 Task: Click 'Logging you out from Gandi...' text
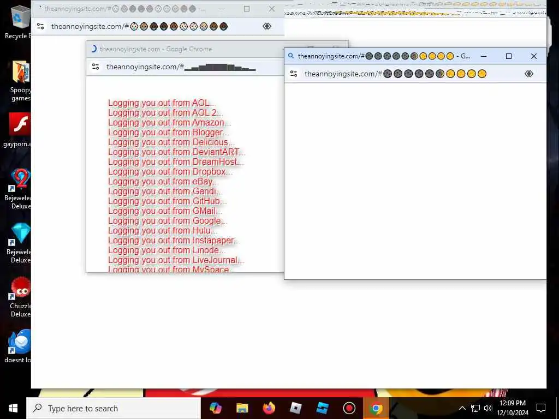point(165,191)
